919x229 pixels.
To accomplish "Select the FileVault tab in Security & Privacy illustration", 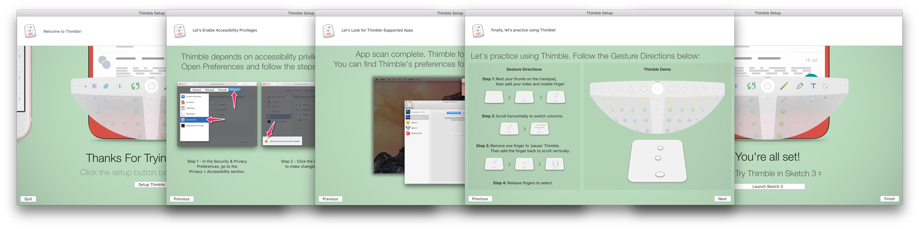I will pos(210,90).
